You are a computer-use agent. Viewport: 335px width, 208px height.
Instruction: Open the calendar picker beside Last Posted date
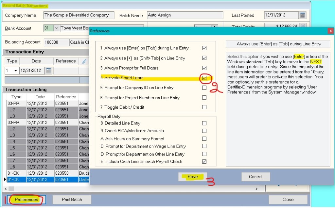302,15
